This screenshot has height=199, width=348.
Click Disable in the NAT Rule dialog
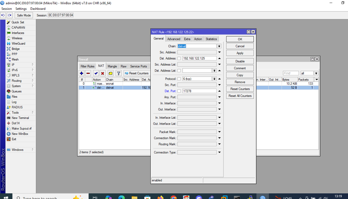pyautogui.click(x=240, y=61)
